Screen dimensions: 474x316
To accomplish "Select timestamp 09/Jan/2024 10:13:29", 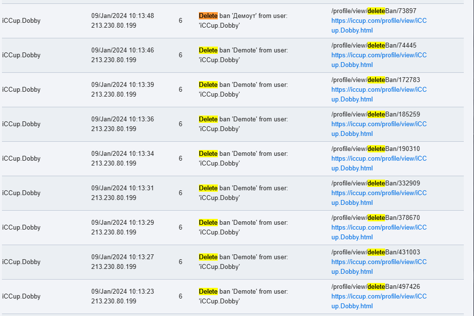I will tap(123, 222).
